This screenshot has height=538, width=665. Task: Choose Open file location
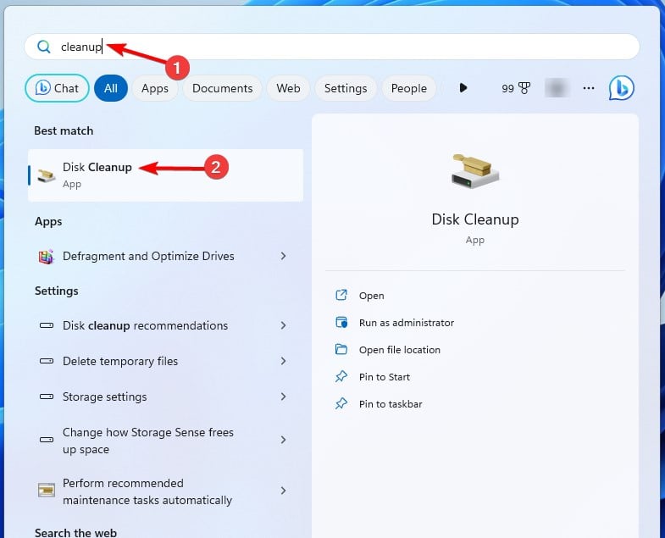point(400,350)
